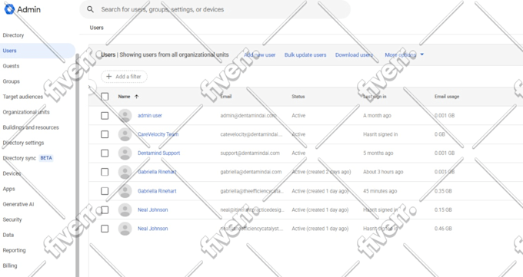This screenshot has width=523, height=277.
Task: Check the box in the 0.15 GB row
Action: point(105,209)
